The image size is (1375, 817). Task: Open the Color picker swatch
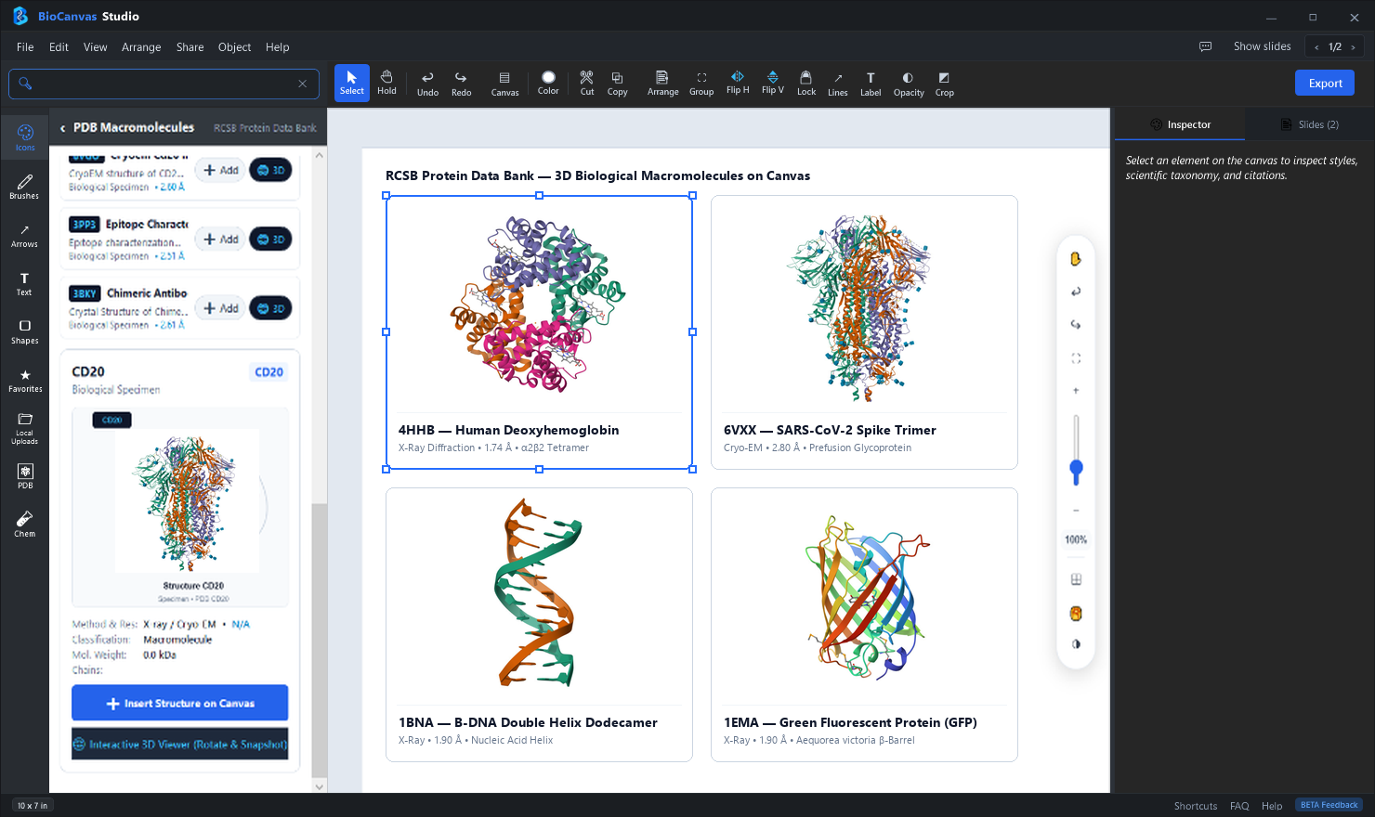pos(548,83)
